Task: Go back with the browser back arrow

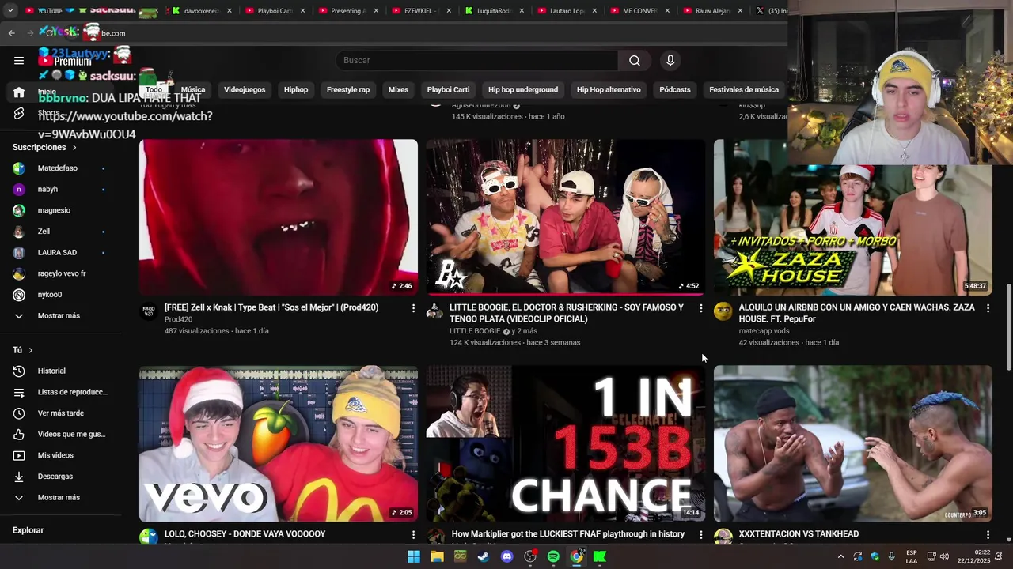Action: (x=11, y=33)
